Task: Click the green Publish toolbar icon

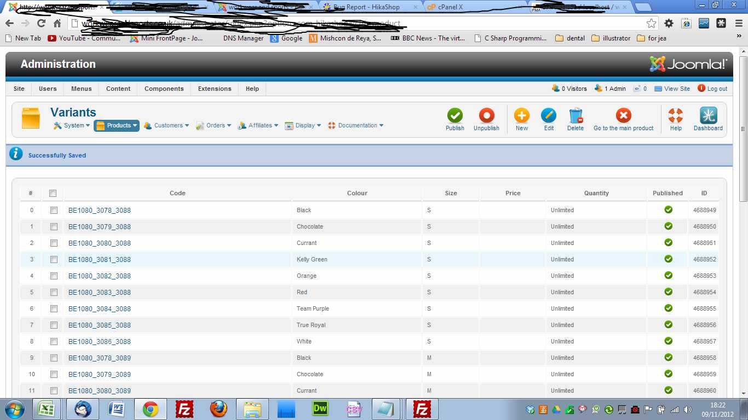Action: pos(454,116)
